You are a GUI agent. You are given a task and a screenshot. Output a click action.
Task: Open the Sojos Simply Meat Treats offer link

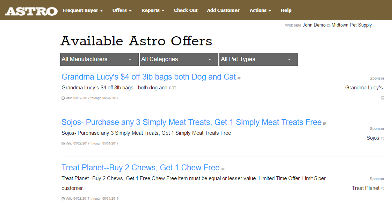tap(191, 123)
